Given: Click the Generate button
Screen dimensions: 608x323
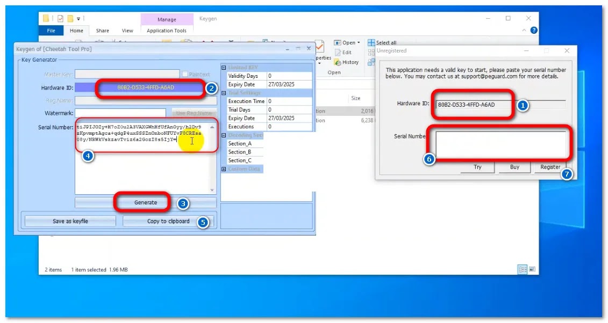Looking at the screenshot, I should pyautogui.click(x=146, y=202).
